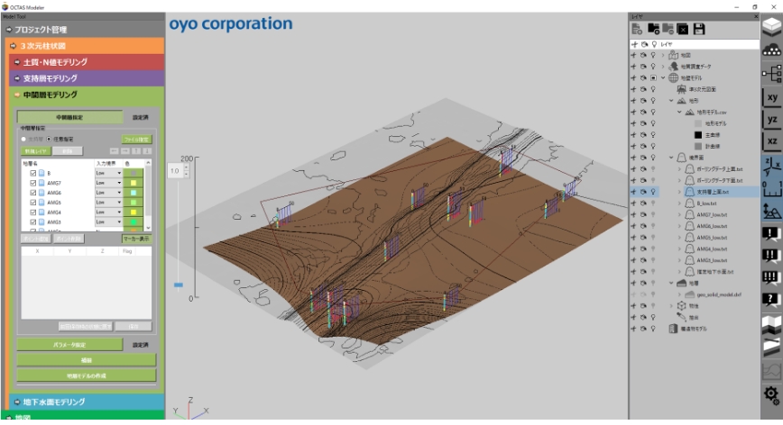This screenshot has width=783, height=425.
Task: Click the 地層モデルの作成 button
Action: tap(86, 375)
